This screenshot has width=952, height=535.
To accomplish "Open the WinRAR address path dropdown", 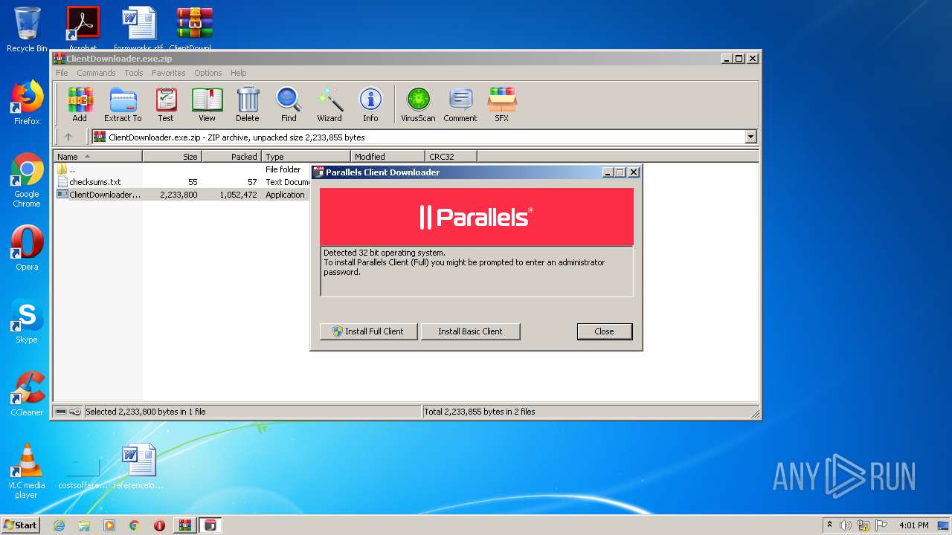I will tap(750, 137).
